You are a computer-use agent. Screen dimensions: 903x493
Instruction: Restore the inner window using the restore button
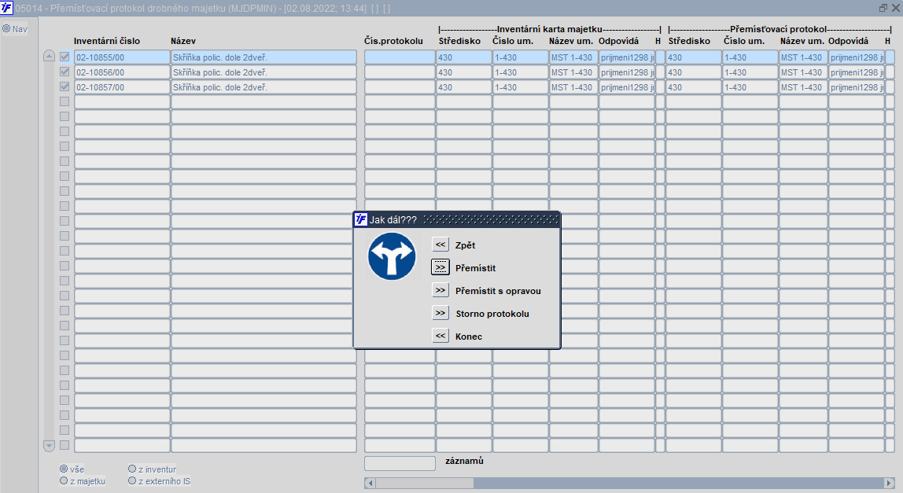[x=883, y=8]
